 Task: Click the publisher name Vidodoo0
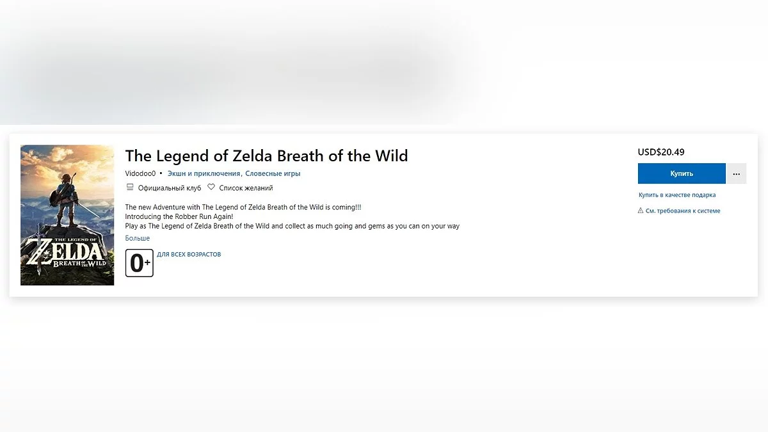pos(140,173)
